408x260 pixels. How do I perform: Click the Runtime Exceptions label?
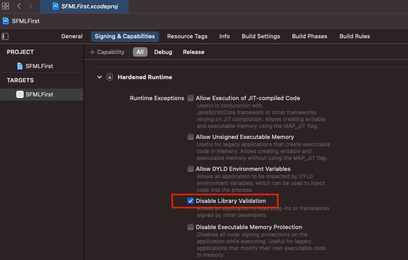tap(157, 98)
